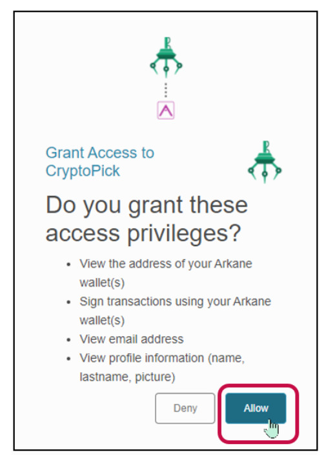Click the word 'CryptoPick' in the blue heading
This screenshot has width=335, height=455.
(83, 171)
